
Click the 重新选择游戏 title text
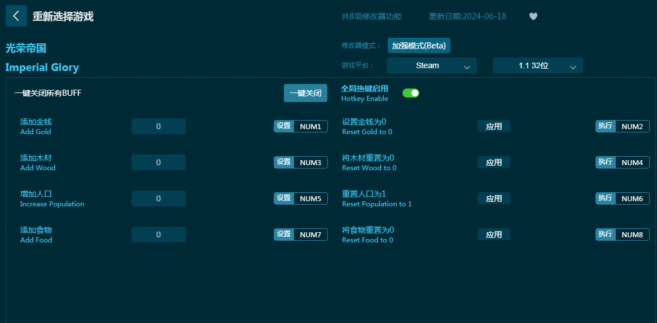click(63, 16)
